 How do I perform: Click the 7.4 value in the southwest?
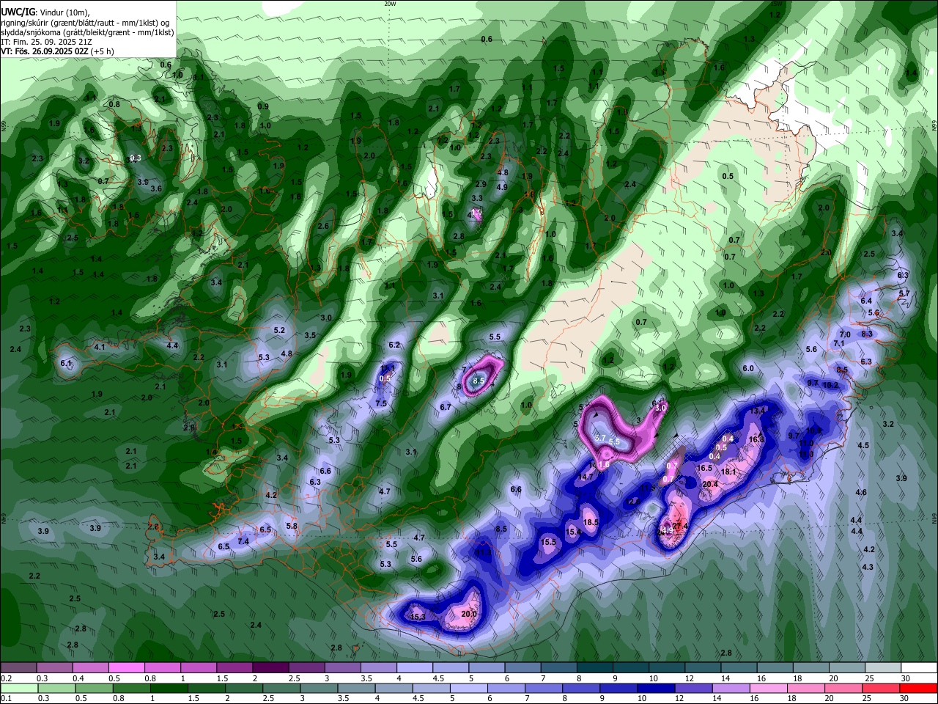[243, 541]
